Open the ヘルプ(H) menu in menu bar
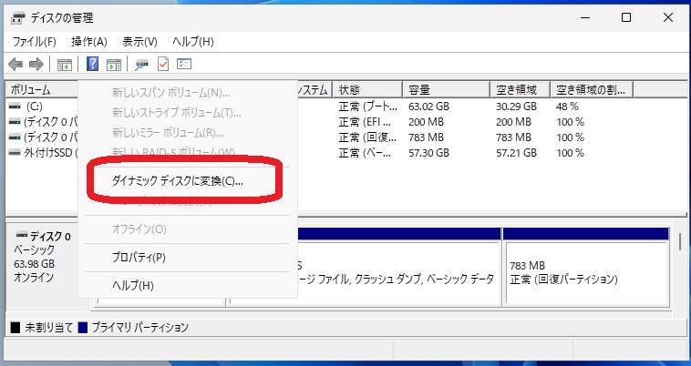Image resolution: width=691 pixels, height=366 pixels. coord(193,42)
